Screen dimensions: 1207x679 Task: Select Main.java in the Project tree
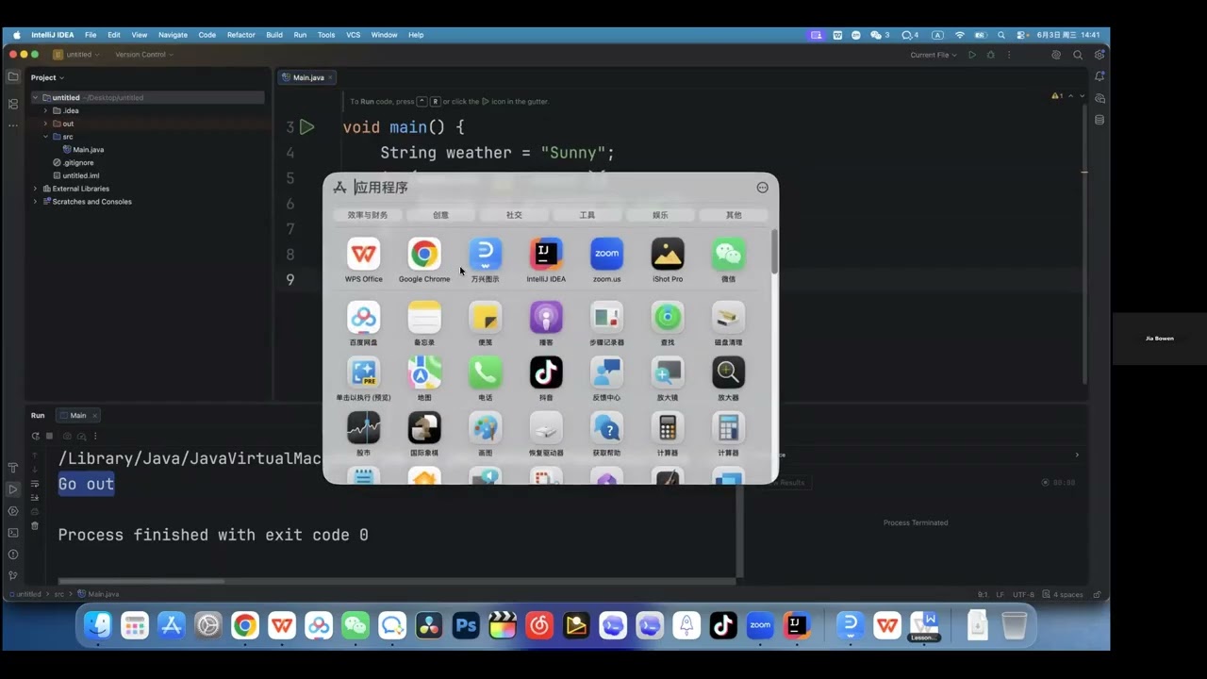[x=88, y=150]
